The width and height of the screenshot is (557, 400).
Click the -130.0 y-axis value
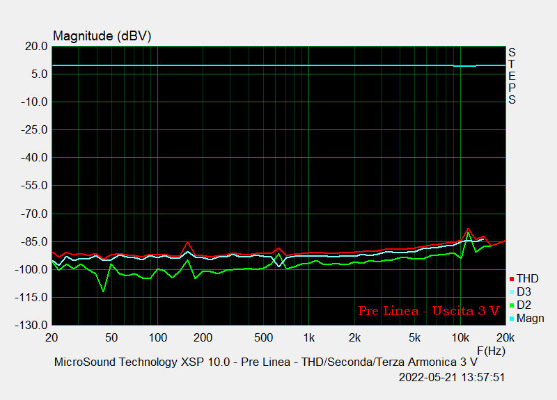[31, 325]
